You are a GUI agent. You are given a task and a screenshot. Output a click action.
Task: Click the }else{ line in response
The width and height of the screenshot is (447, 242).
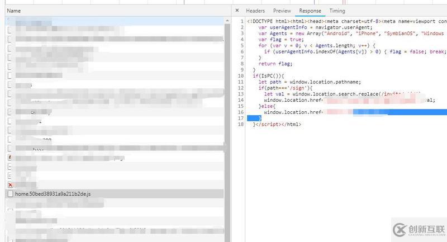[x=267, y=106]
